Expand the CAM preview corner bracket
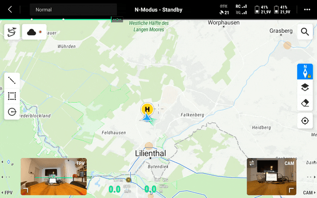317x198 pixels. 291,190
